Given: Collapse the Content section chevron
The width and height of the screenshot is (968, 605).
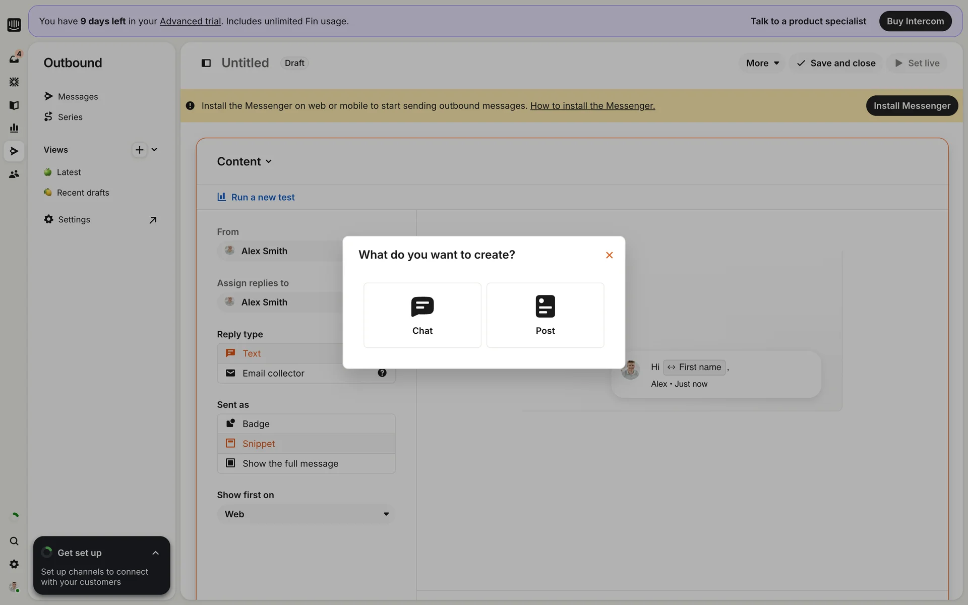Looking at the screenshot, I should (269, 162).
